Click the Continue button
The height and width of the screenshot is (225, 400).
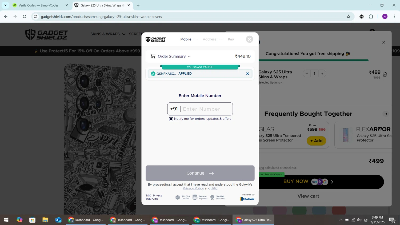click(200, 173)
